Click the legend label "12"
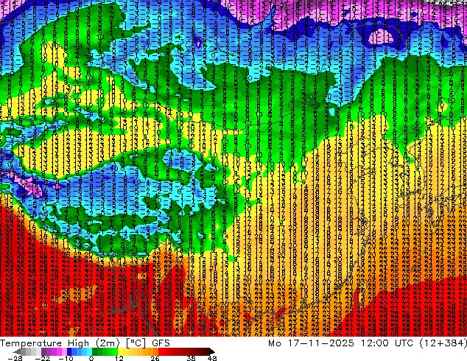This screenshot has width=467, height=361. click(x=119, y=358)
